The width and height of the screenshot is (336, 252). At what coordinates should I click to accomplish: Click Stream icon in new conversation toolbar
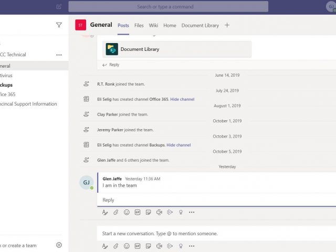point(170,246)
